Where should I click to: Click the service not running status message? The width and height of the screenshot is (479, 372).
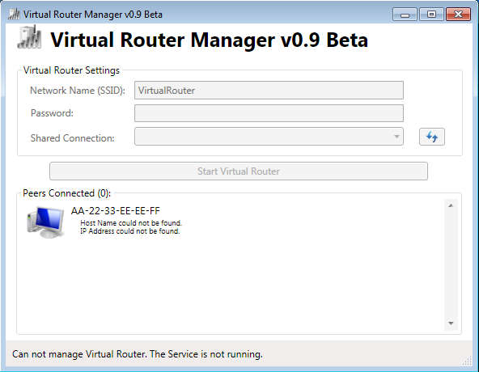point(138,354)
